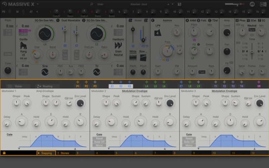Image resolution: width=269 pixels, height=168 pixels.
Task: Open the Voice page
Action: pos(18,86)
